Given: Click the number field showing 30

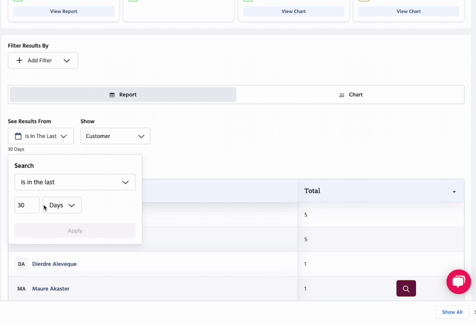Looking at the screenshot, I should (27, 205).
